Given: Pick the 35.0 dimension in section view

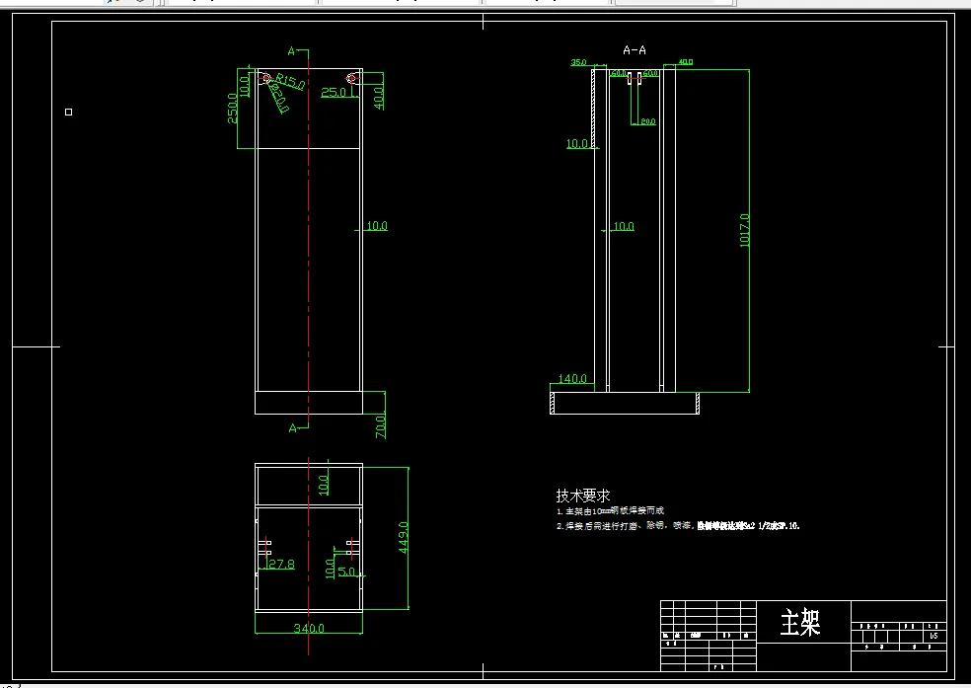Looking at the screenshot, I should (x=578, y=62).
